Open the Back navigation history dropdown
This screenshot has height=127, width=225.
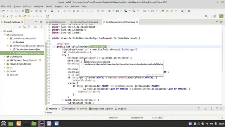[x=33, y=16]
